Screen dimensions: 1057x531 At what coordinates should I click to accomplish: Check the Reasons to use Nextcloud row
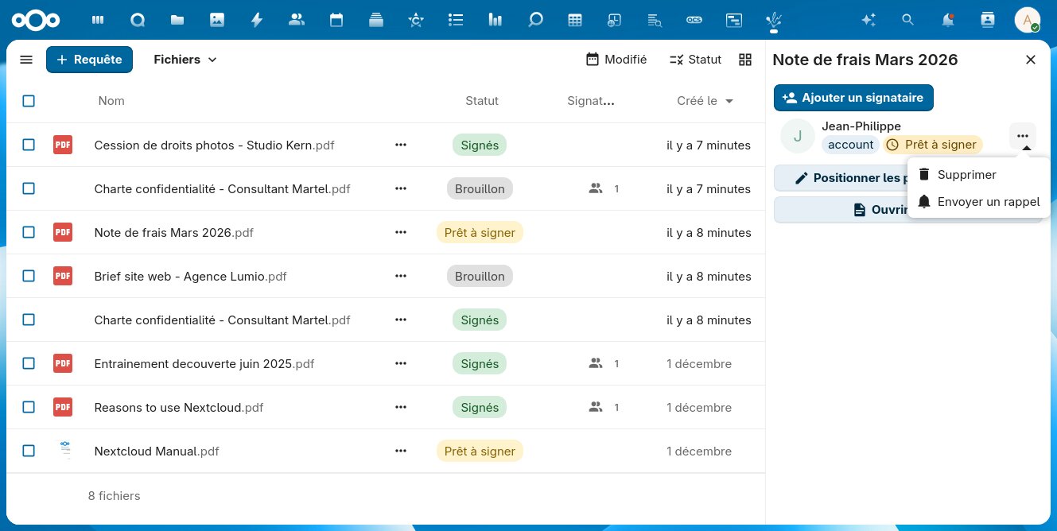point(29,407)
